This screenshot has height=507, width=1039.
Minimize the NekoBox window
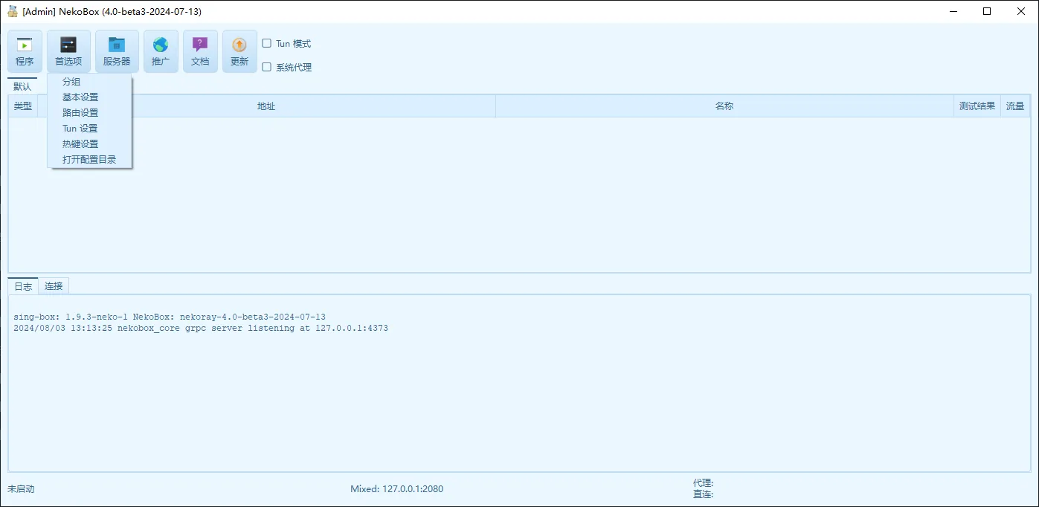[953, 11]
